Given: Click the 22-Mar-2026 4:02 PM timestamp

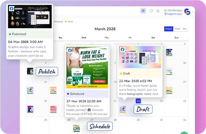Looking at the screenshot, I should [135, 81].
